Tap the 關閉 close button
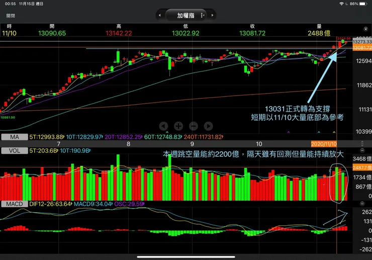 point(11,16)
